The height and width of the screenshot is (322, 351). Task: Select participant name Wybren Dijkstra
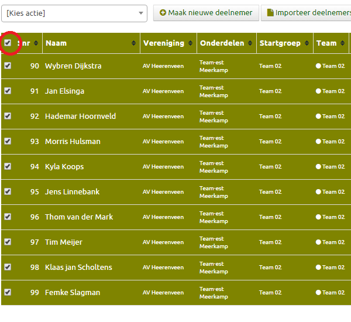(73, 66)
